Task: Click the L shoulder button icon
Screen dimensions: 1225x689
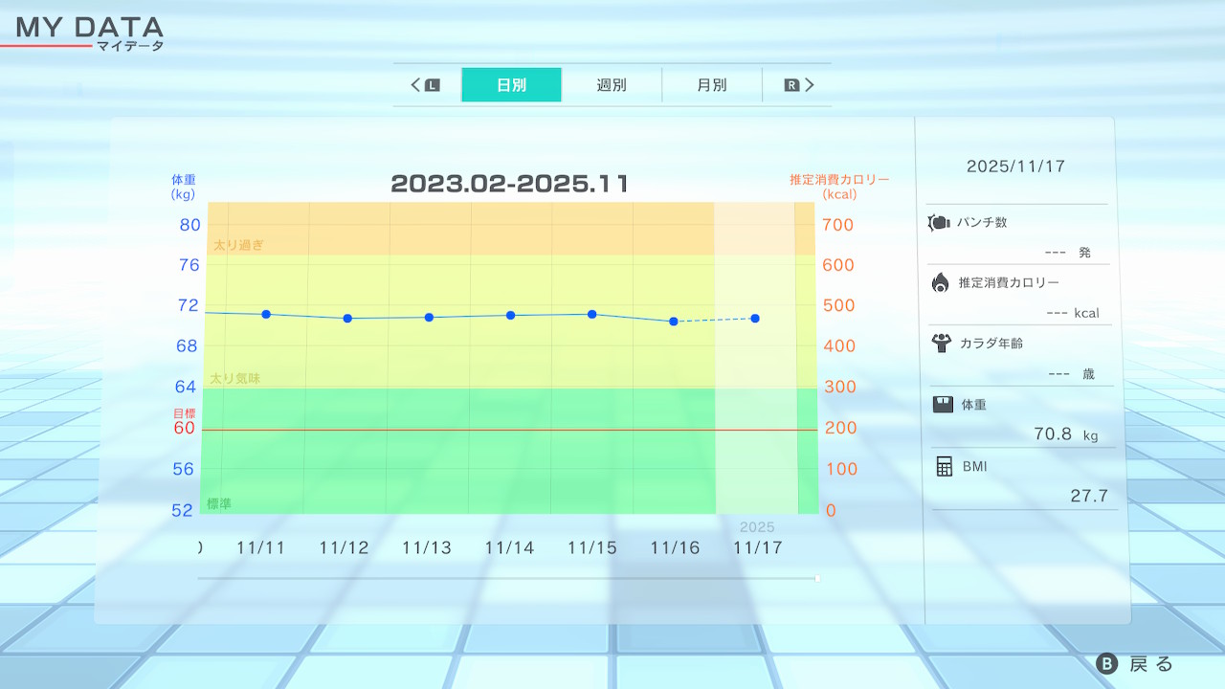Action: pos(433,85)
